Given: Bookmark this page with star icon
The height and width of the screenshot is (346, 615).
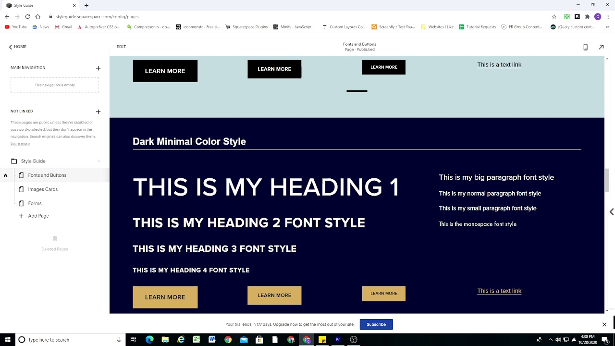Looking at the screenshot, I should [x=554, y=16].
